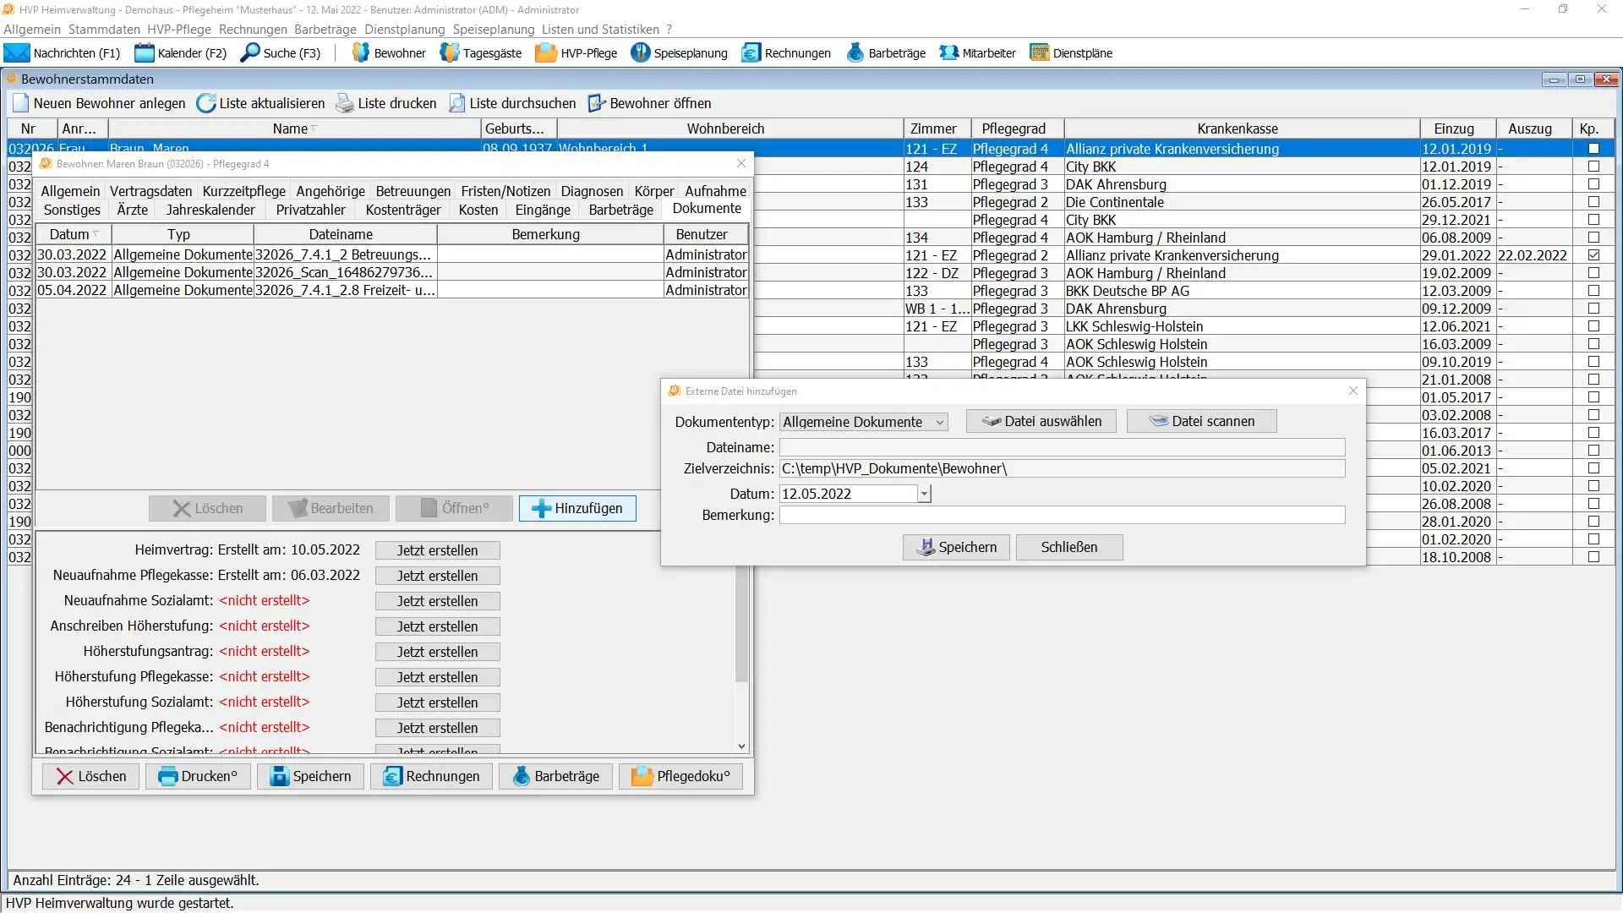Expand the Dokumententyp dropdown
Viewport: 1623px width, 913px height.
point(939,422)
